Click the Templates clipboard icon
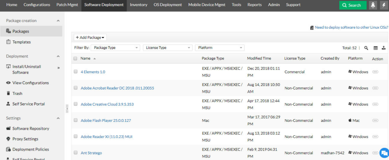The height and width of the screenshot is (160, 389). click(8, 42)
